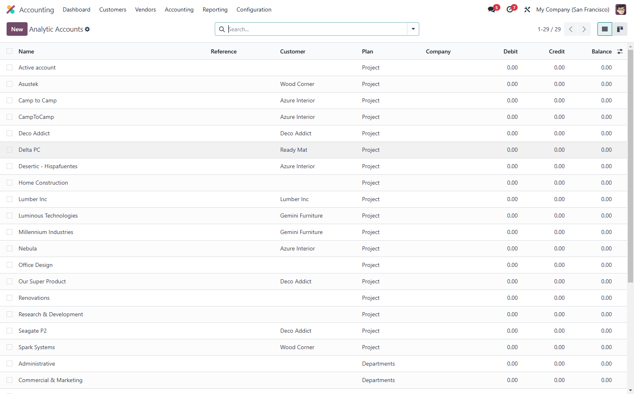The width and height of the screenshot is (634, 394).
Task: Open the Customers menu
Action: pyautogui.click(x=113, y=9)
